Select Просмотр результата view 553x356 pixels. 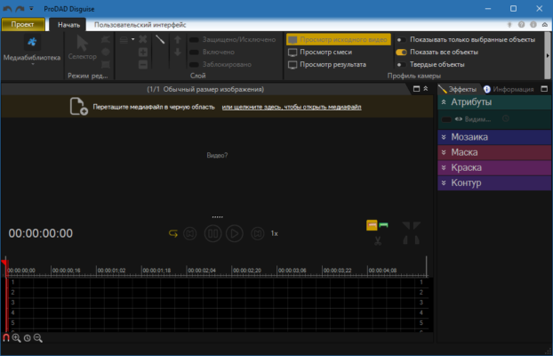(327, 65)
